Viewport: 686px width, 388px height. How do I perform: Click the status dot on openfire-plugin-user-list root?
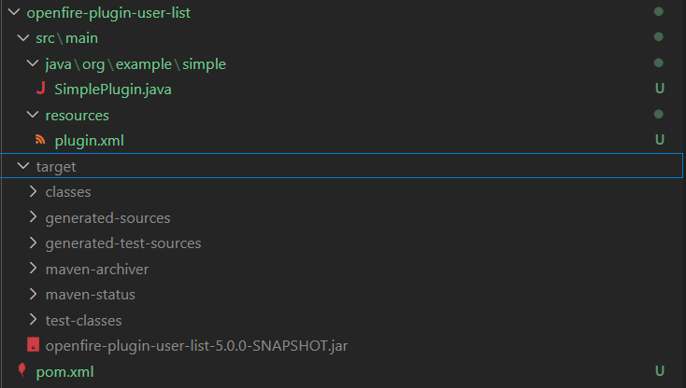[x=659, y=12]
